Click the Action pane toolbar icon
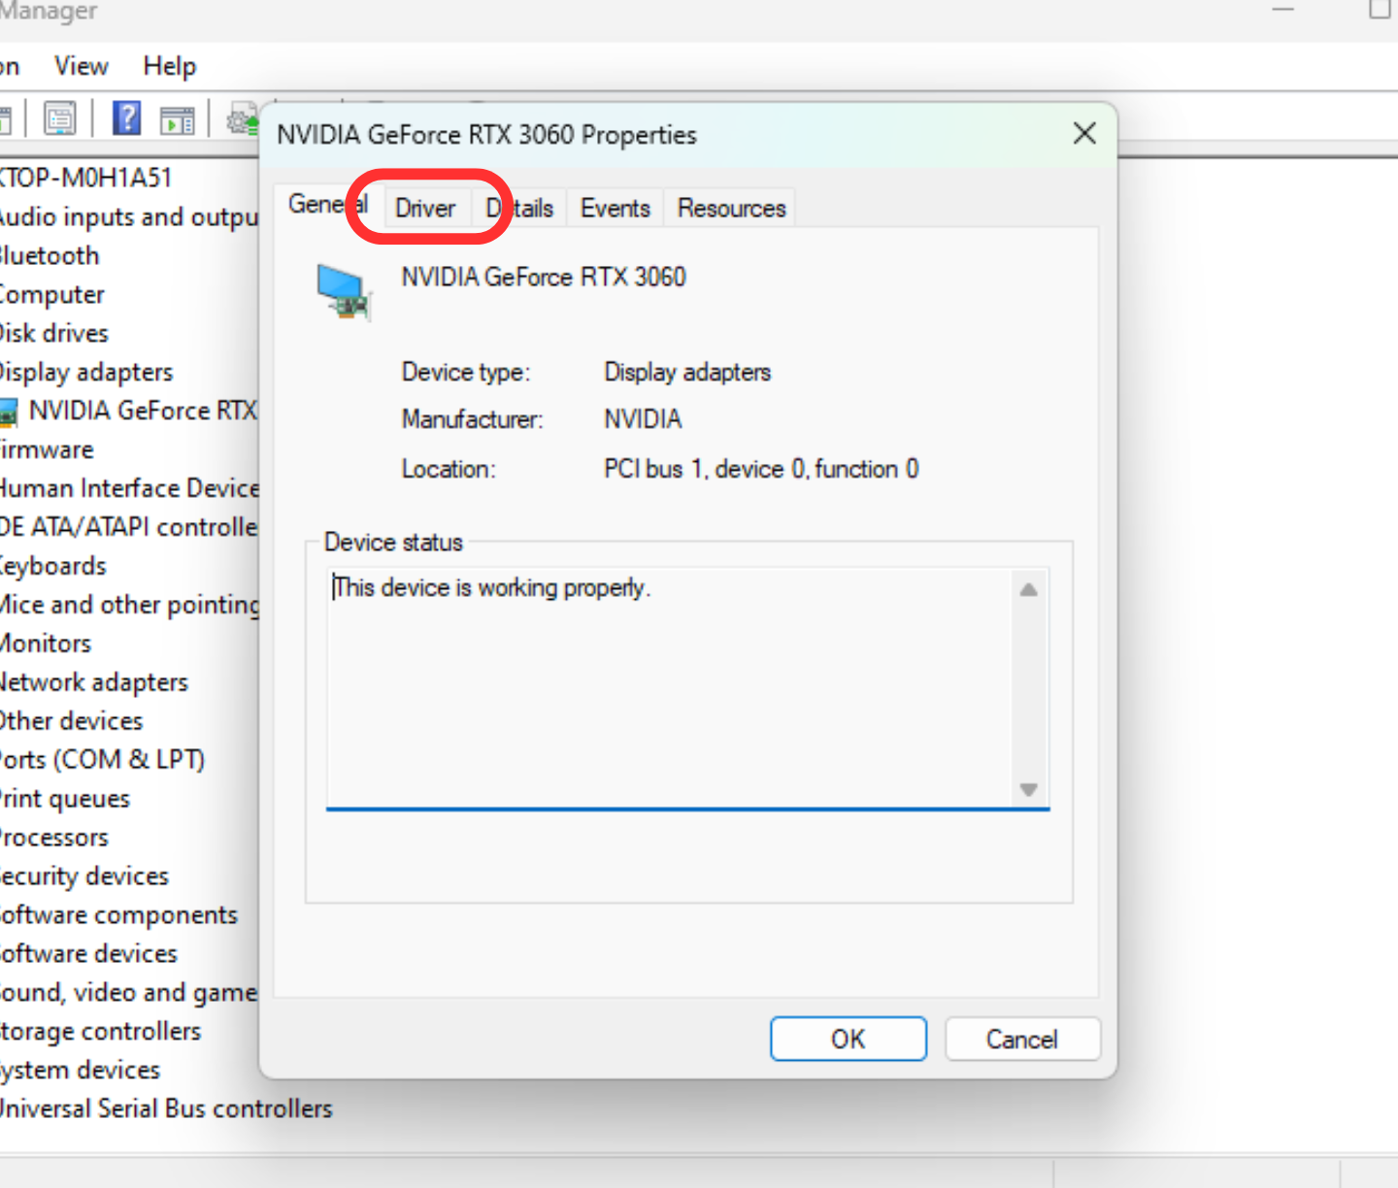The image size is (1398, 1188). point(177,120)
